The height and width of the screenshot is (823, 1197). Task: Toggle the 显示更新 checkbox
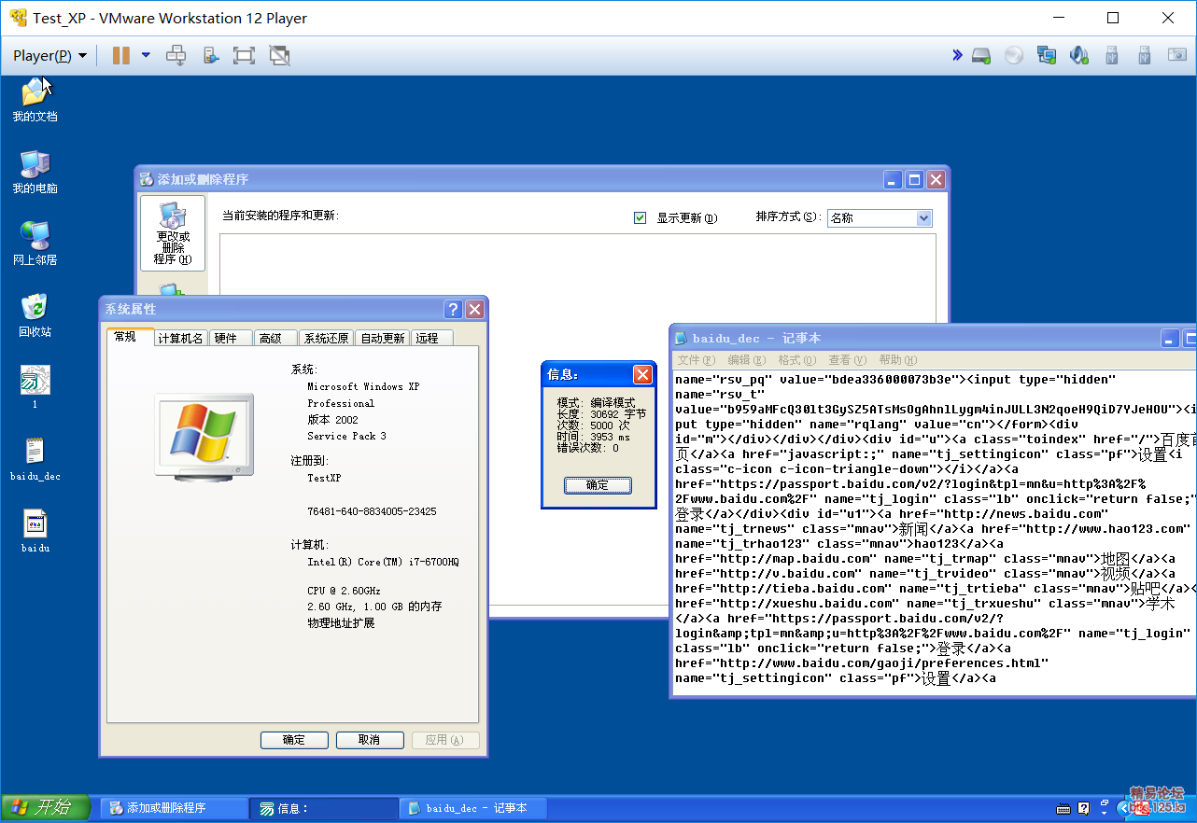pos(640,217)
